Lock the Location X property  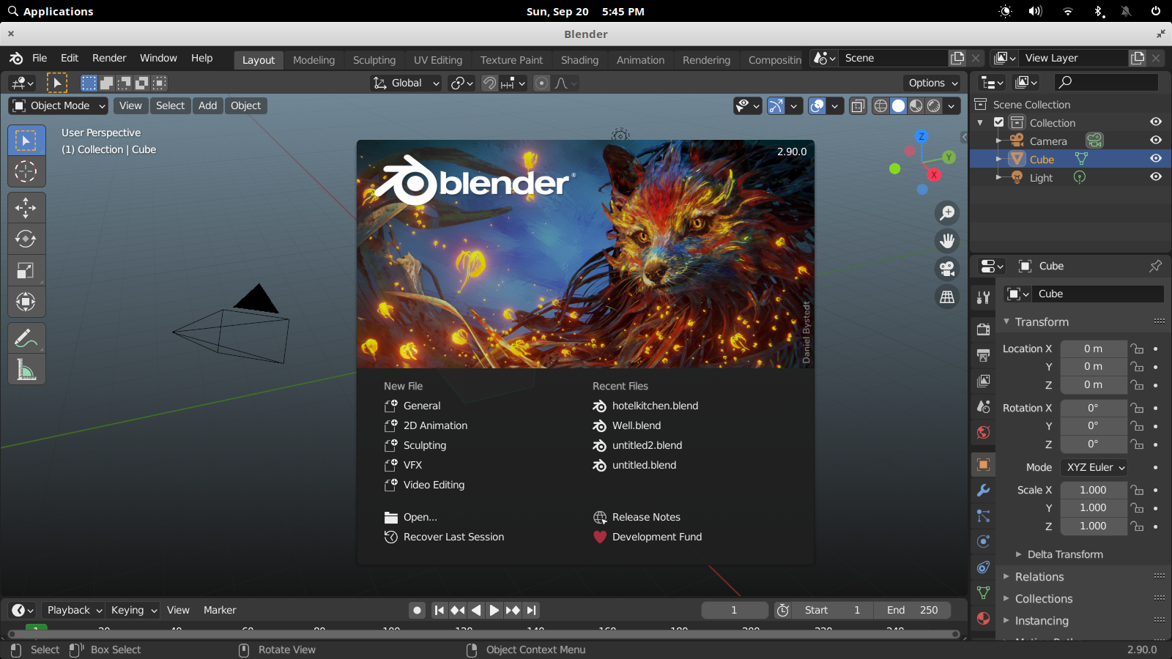[1137, 349]
